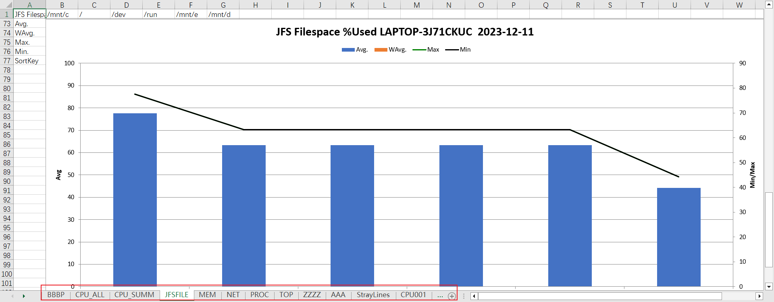774x302 pixels.
Task: Select column A header
Action: click(x=29, y=5)
